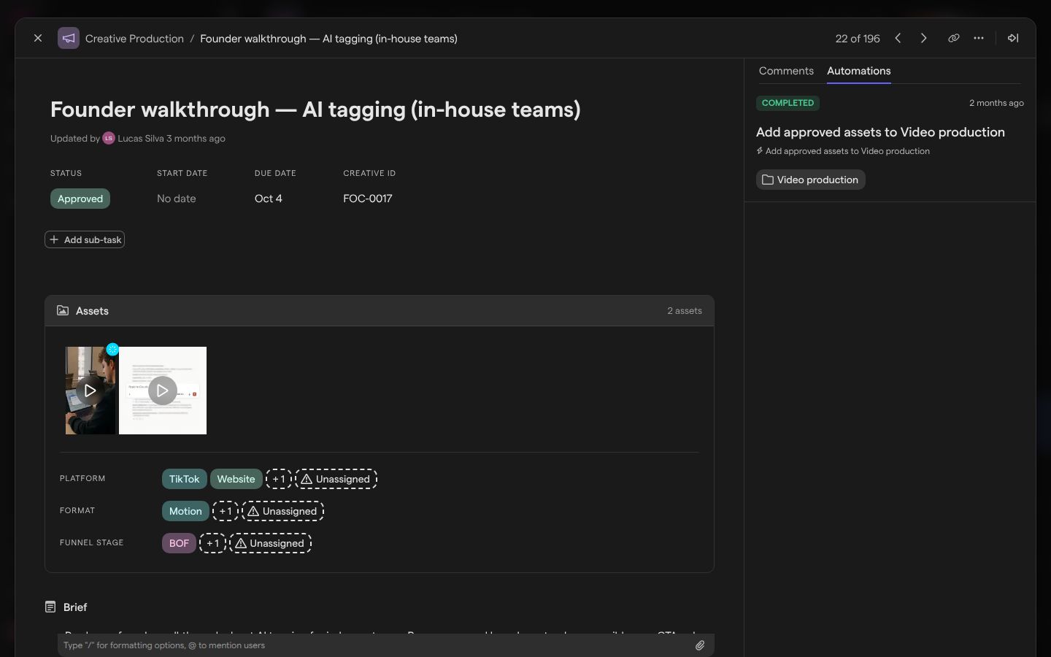This screenshot has height=657, width=1051.
Task: Click the COMPLETED status badge
Action: tap(788, 103)
